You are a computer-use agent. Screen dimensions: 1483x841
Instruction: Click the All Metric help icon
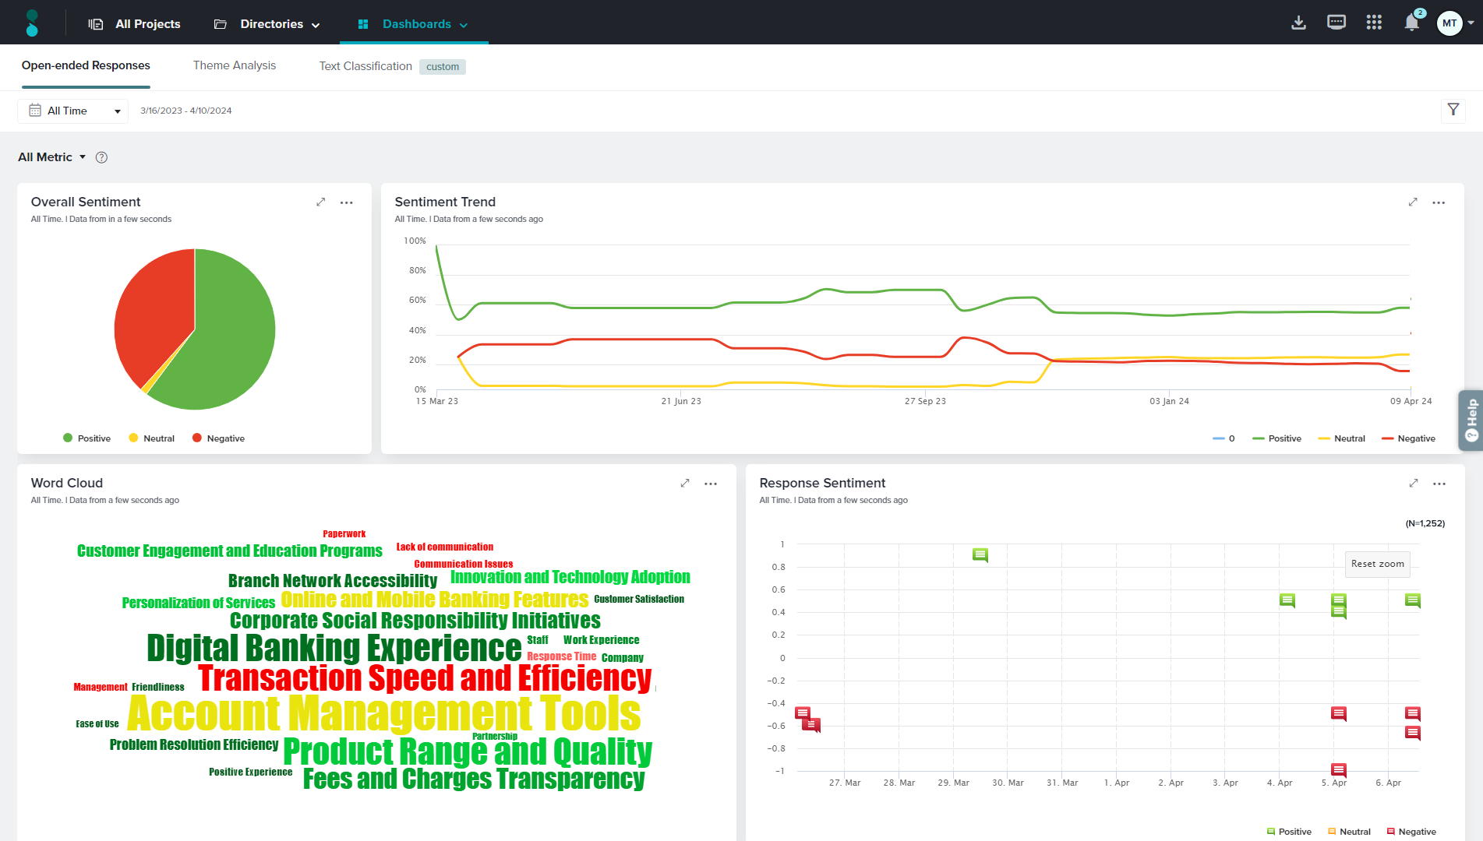(101, 157)
